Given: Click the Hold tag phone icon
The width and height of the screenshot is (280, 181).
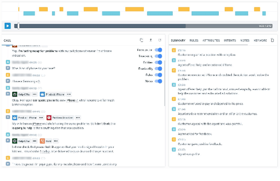Looking at the screenshot, I should coord(42,141).
